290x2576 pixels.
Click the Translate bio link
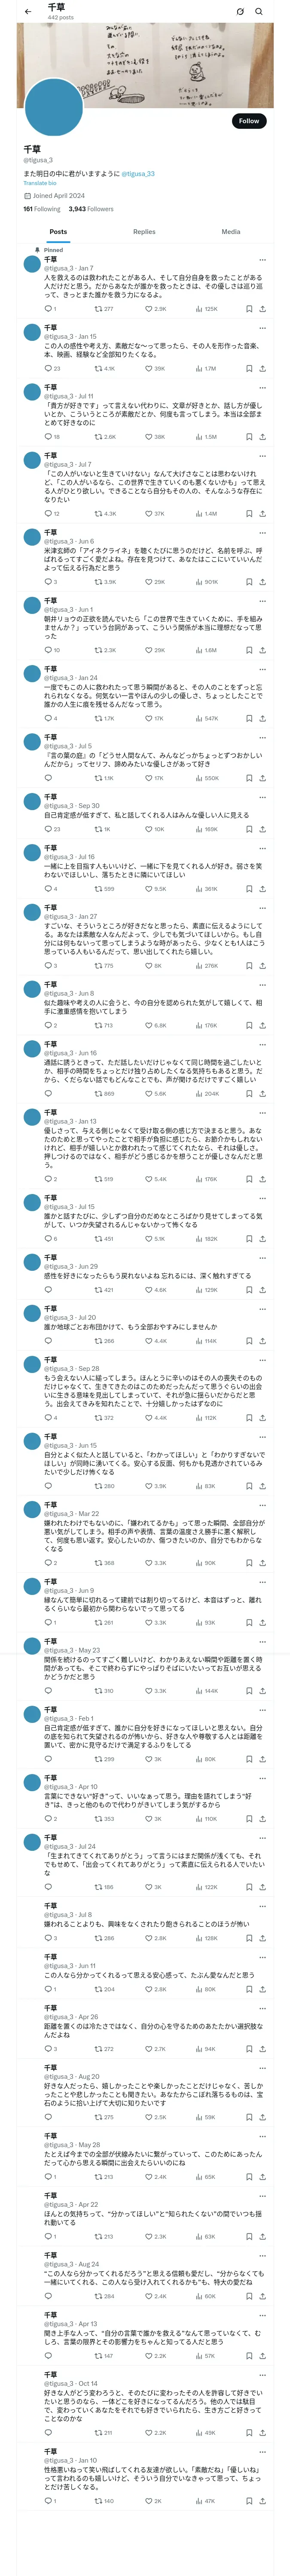[40, 183]
